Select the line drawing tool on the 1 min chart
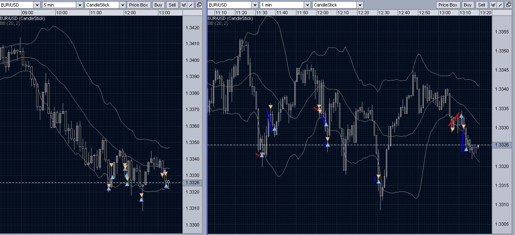Viewport: 515px width, 235px height. pyautogui.click(x=500, y=5)
